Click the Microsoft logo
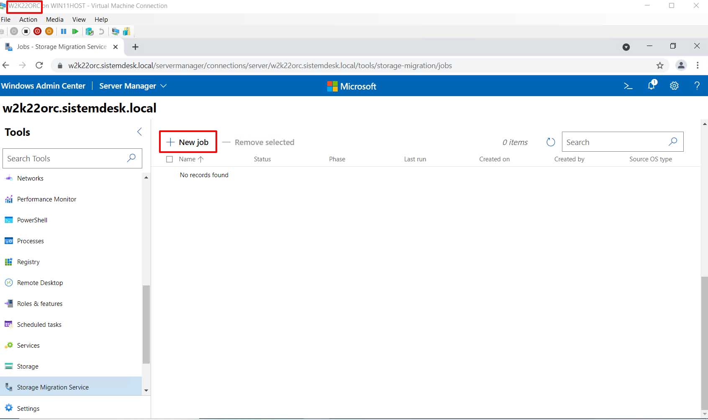The height and width of the screenshot is (420, 708). click(x=351, y=86)
